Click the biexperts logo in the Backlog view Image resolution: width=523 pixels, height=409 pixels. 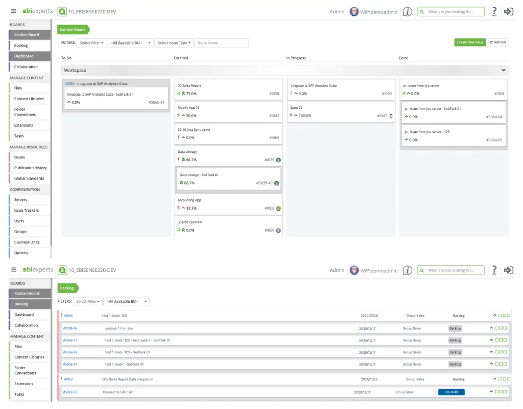click(37, 269)
